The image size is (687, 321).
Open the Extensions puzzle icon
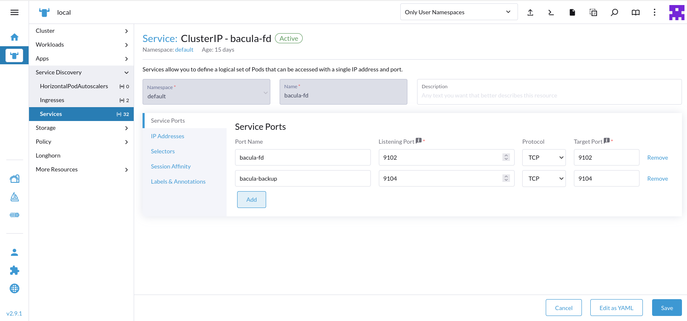(x=14, y=270)
